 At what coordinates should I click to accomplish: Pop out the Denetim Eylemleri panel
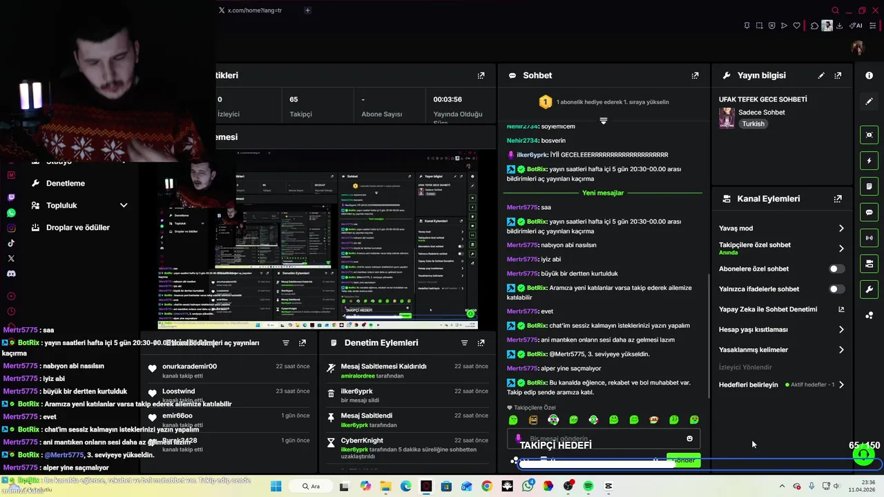481,342
